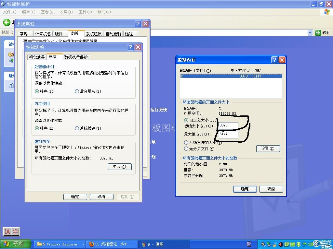Open help in the 系统属性 title bar

coord(138,24)
